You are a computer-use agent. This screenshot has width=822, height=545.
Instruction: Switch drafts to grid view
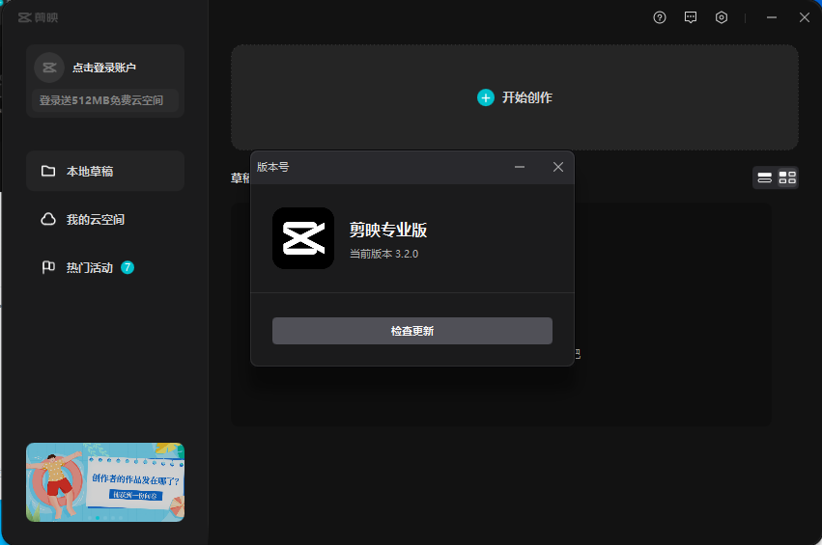click(787, 178)
